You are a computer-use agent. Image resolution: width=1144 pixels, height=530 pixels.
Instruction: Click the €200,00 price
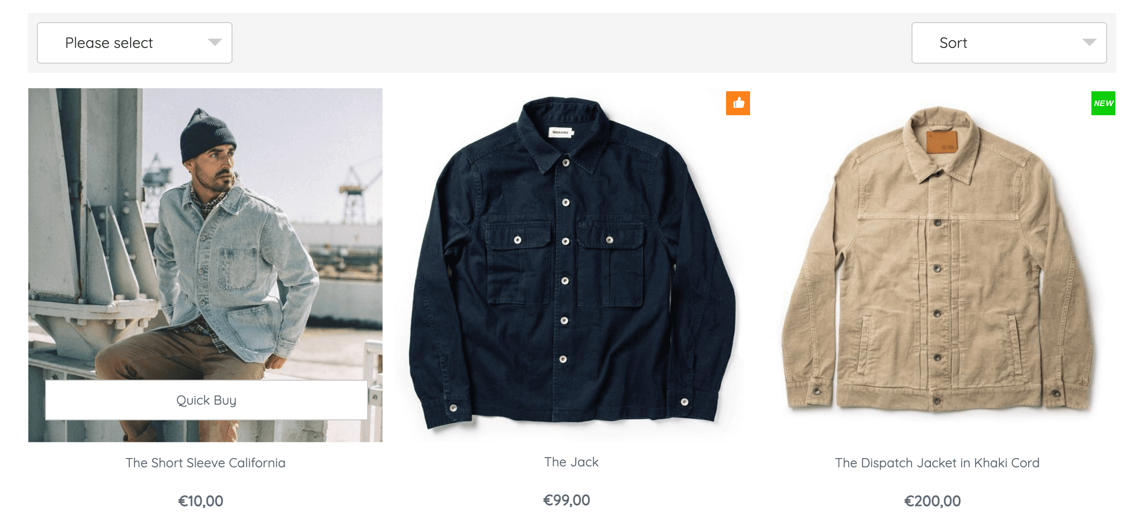(932, 501)
